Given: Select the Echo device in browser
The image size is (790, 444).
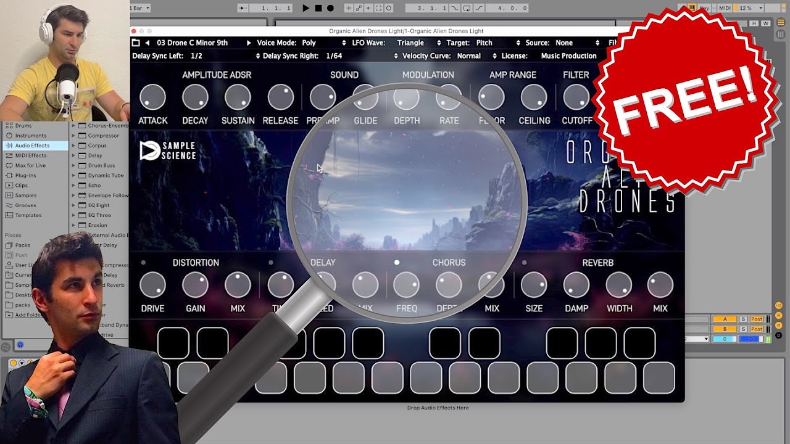Looking at the screenshot, I should tap(94, 185).
